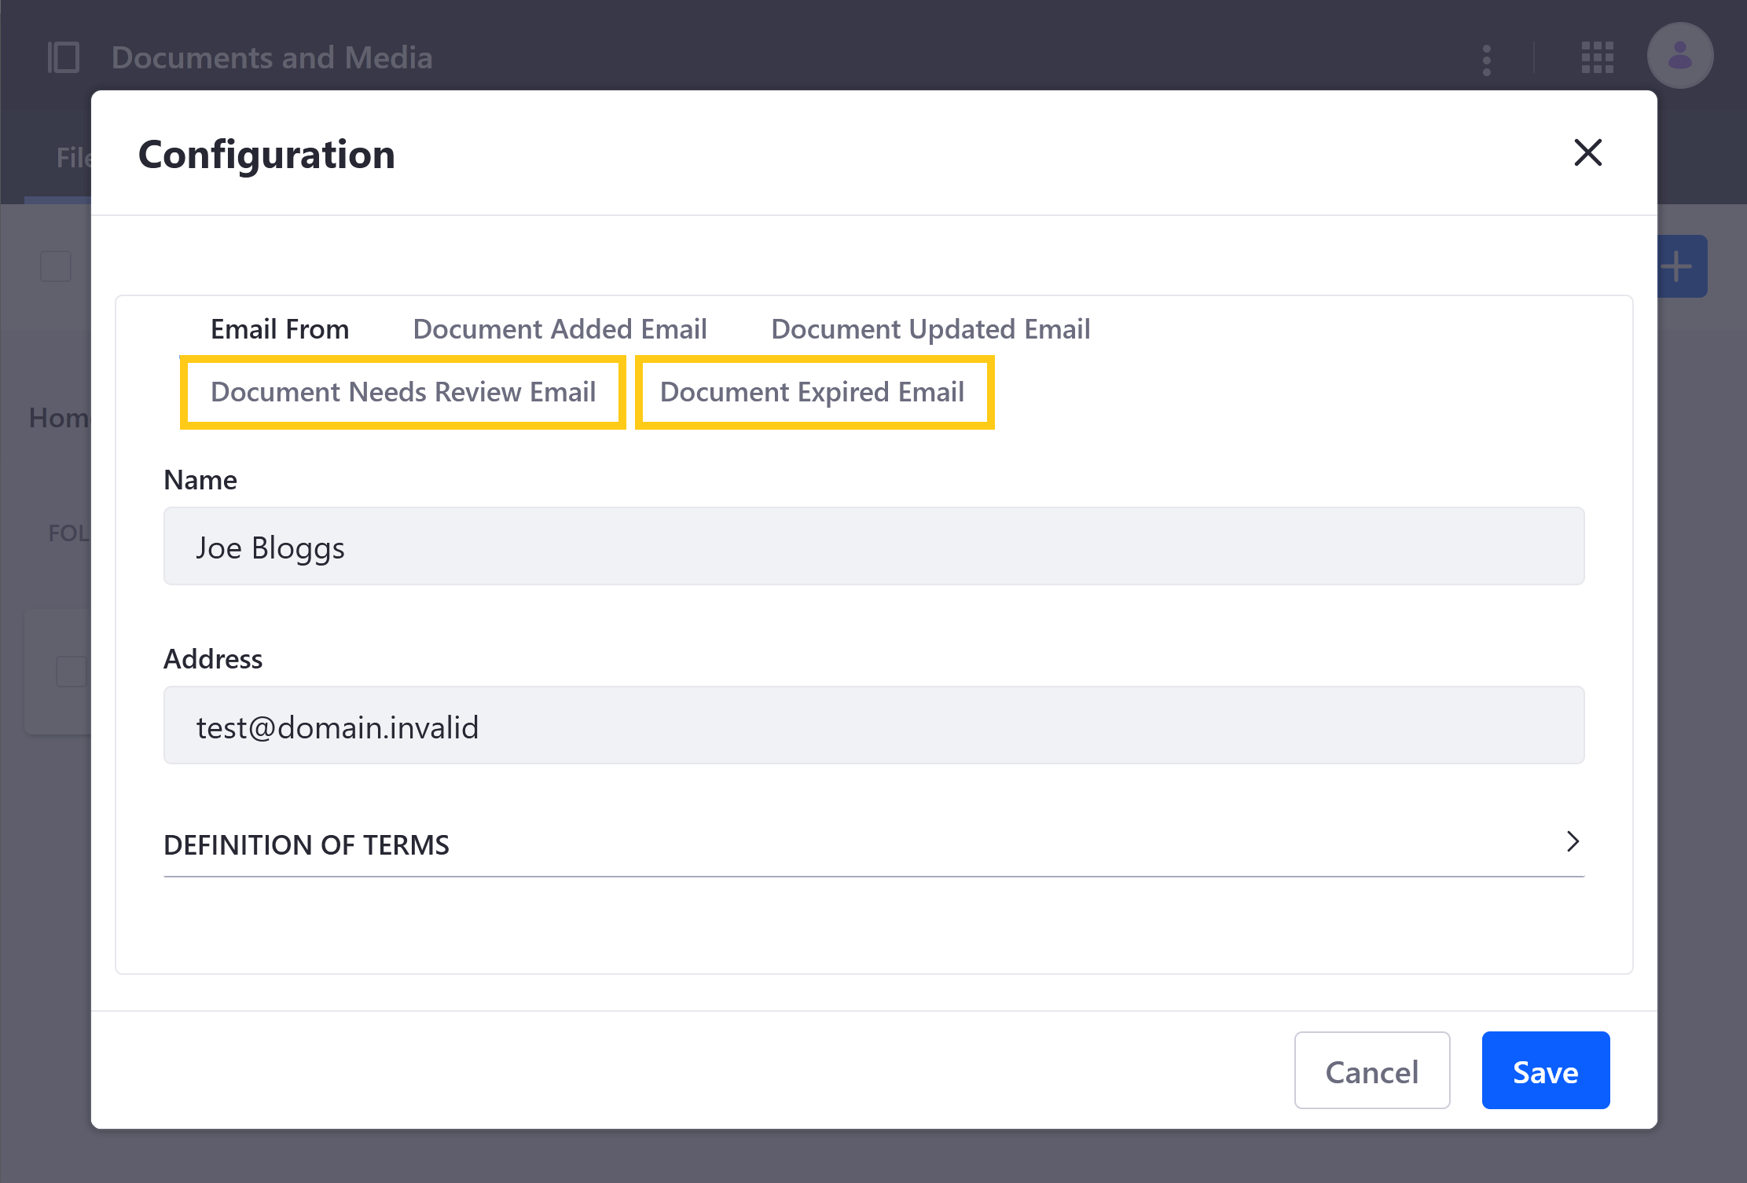The image size is (1747, 1183).
Task: Open the Document Added Email tab
Action: (557, 329)
